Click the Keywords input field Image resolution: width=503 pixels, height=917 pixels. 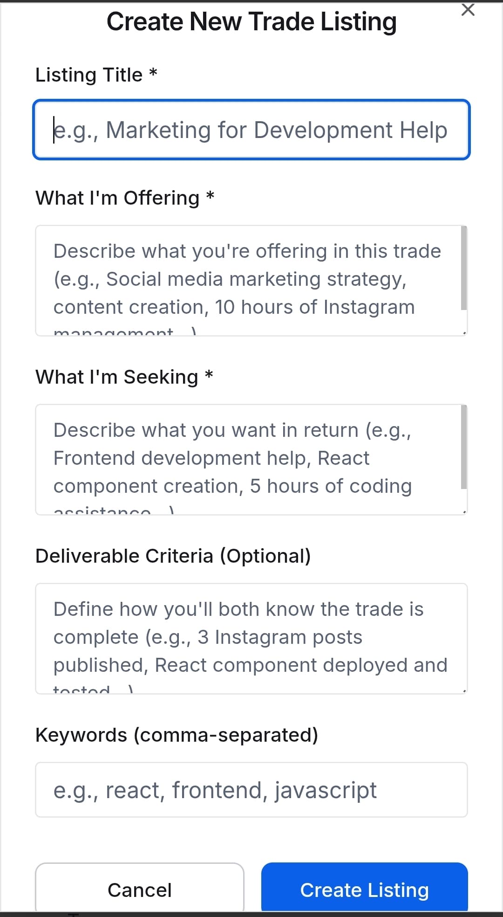tap(251, 790)
